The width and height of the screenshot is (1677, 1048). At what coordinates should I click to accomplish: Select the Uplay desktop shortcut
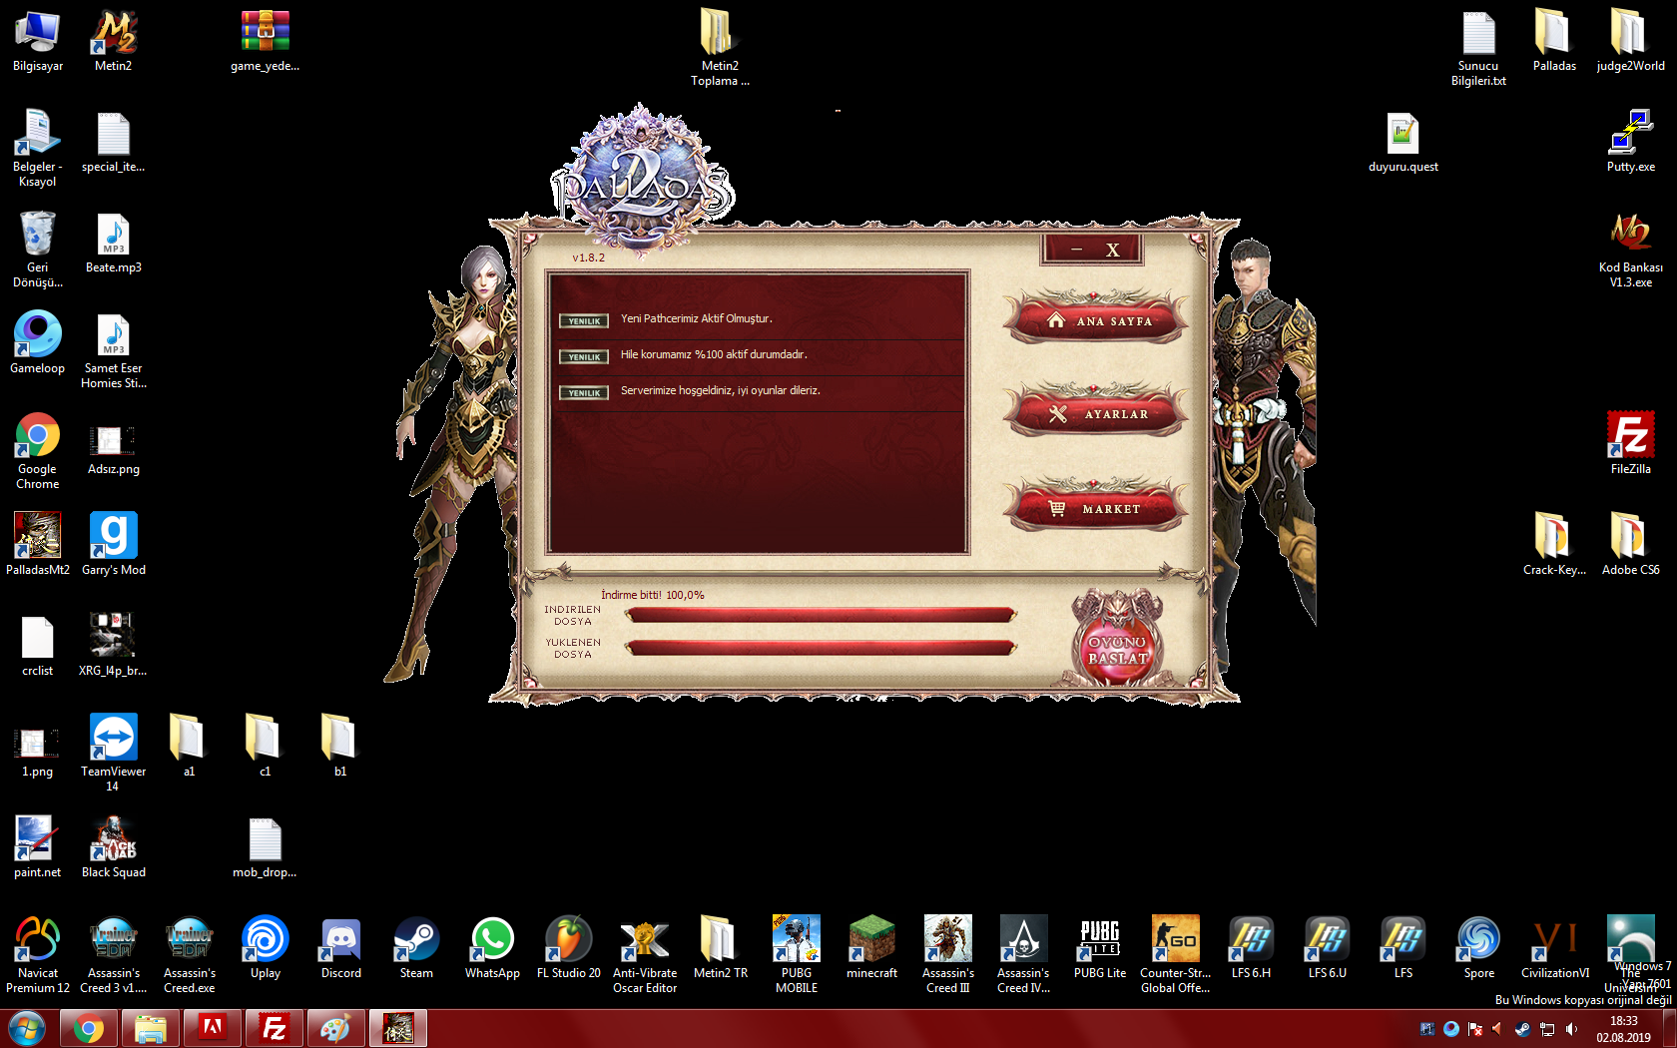[265, 948]
